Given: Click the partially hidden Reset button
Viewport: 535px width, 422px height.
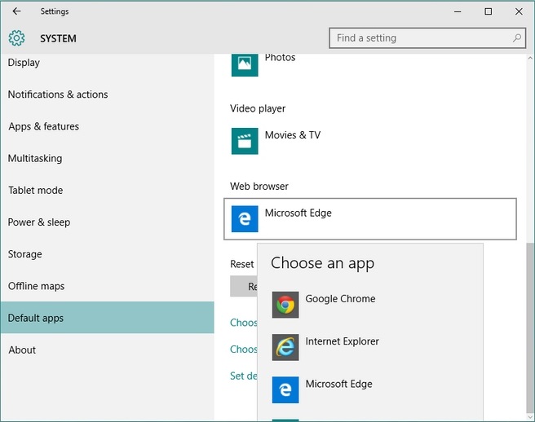Looking at the screenshot, I should pos(244,286).
